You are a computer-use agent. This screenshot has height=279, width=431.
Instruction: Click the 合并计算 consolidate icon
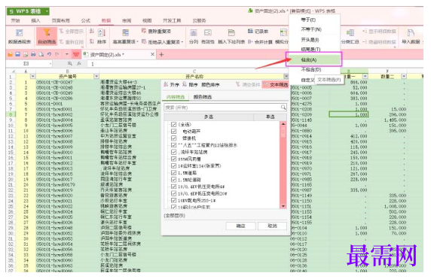click(x=250, y=41)
